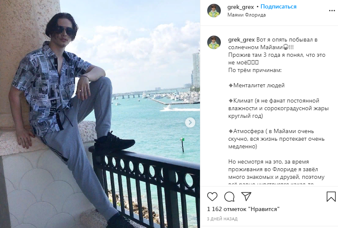This screenshot has height=228, width=338.
Task: Go to next photo with the arrow
Action: 190,122
